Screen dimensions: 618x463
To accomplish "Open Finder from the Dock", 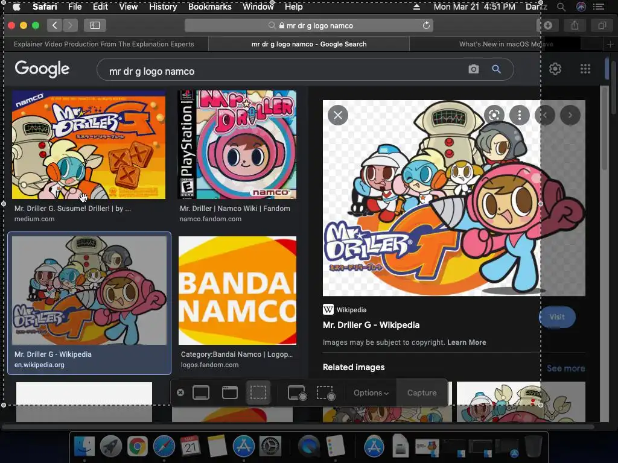I will (x=84, y=447).
